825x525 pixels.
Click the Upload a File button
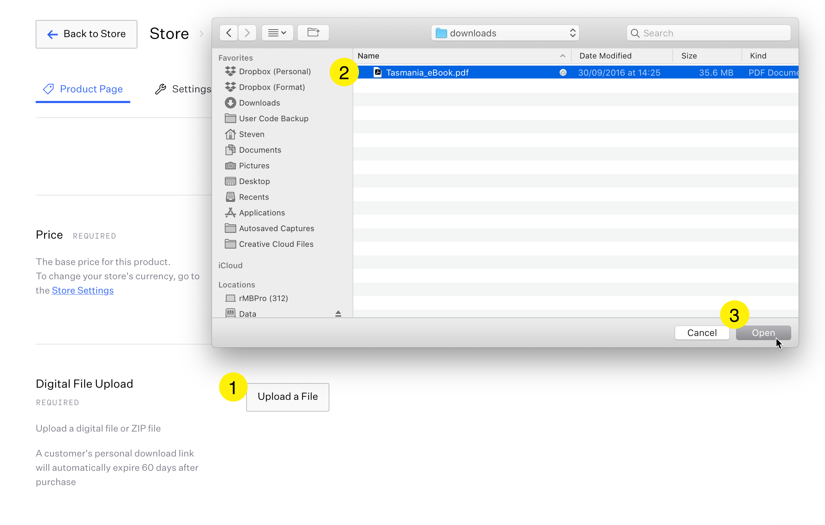288,397
